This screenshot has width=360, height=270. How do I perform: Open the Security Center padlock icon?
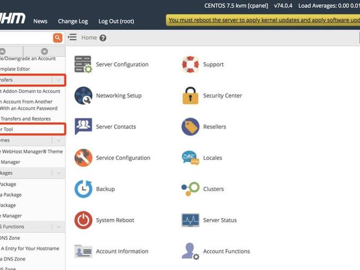190,95
